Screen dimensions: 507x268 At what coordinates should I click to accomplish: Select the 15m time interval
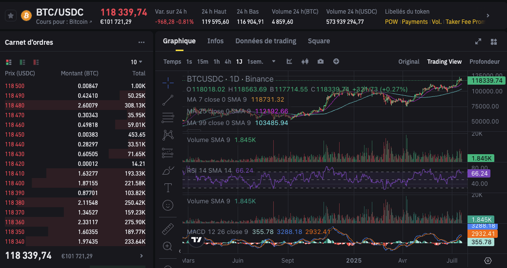pyautogui.click(x=203, y=61)
